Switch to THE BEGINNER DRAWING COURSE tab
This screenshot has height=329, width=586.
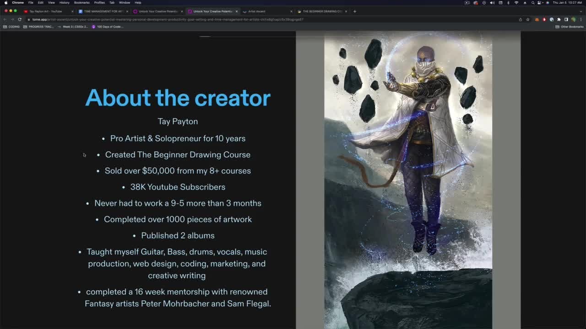click(x=320, y=11)
